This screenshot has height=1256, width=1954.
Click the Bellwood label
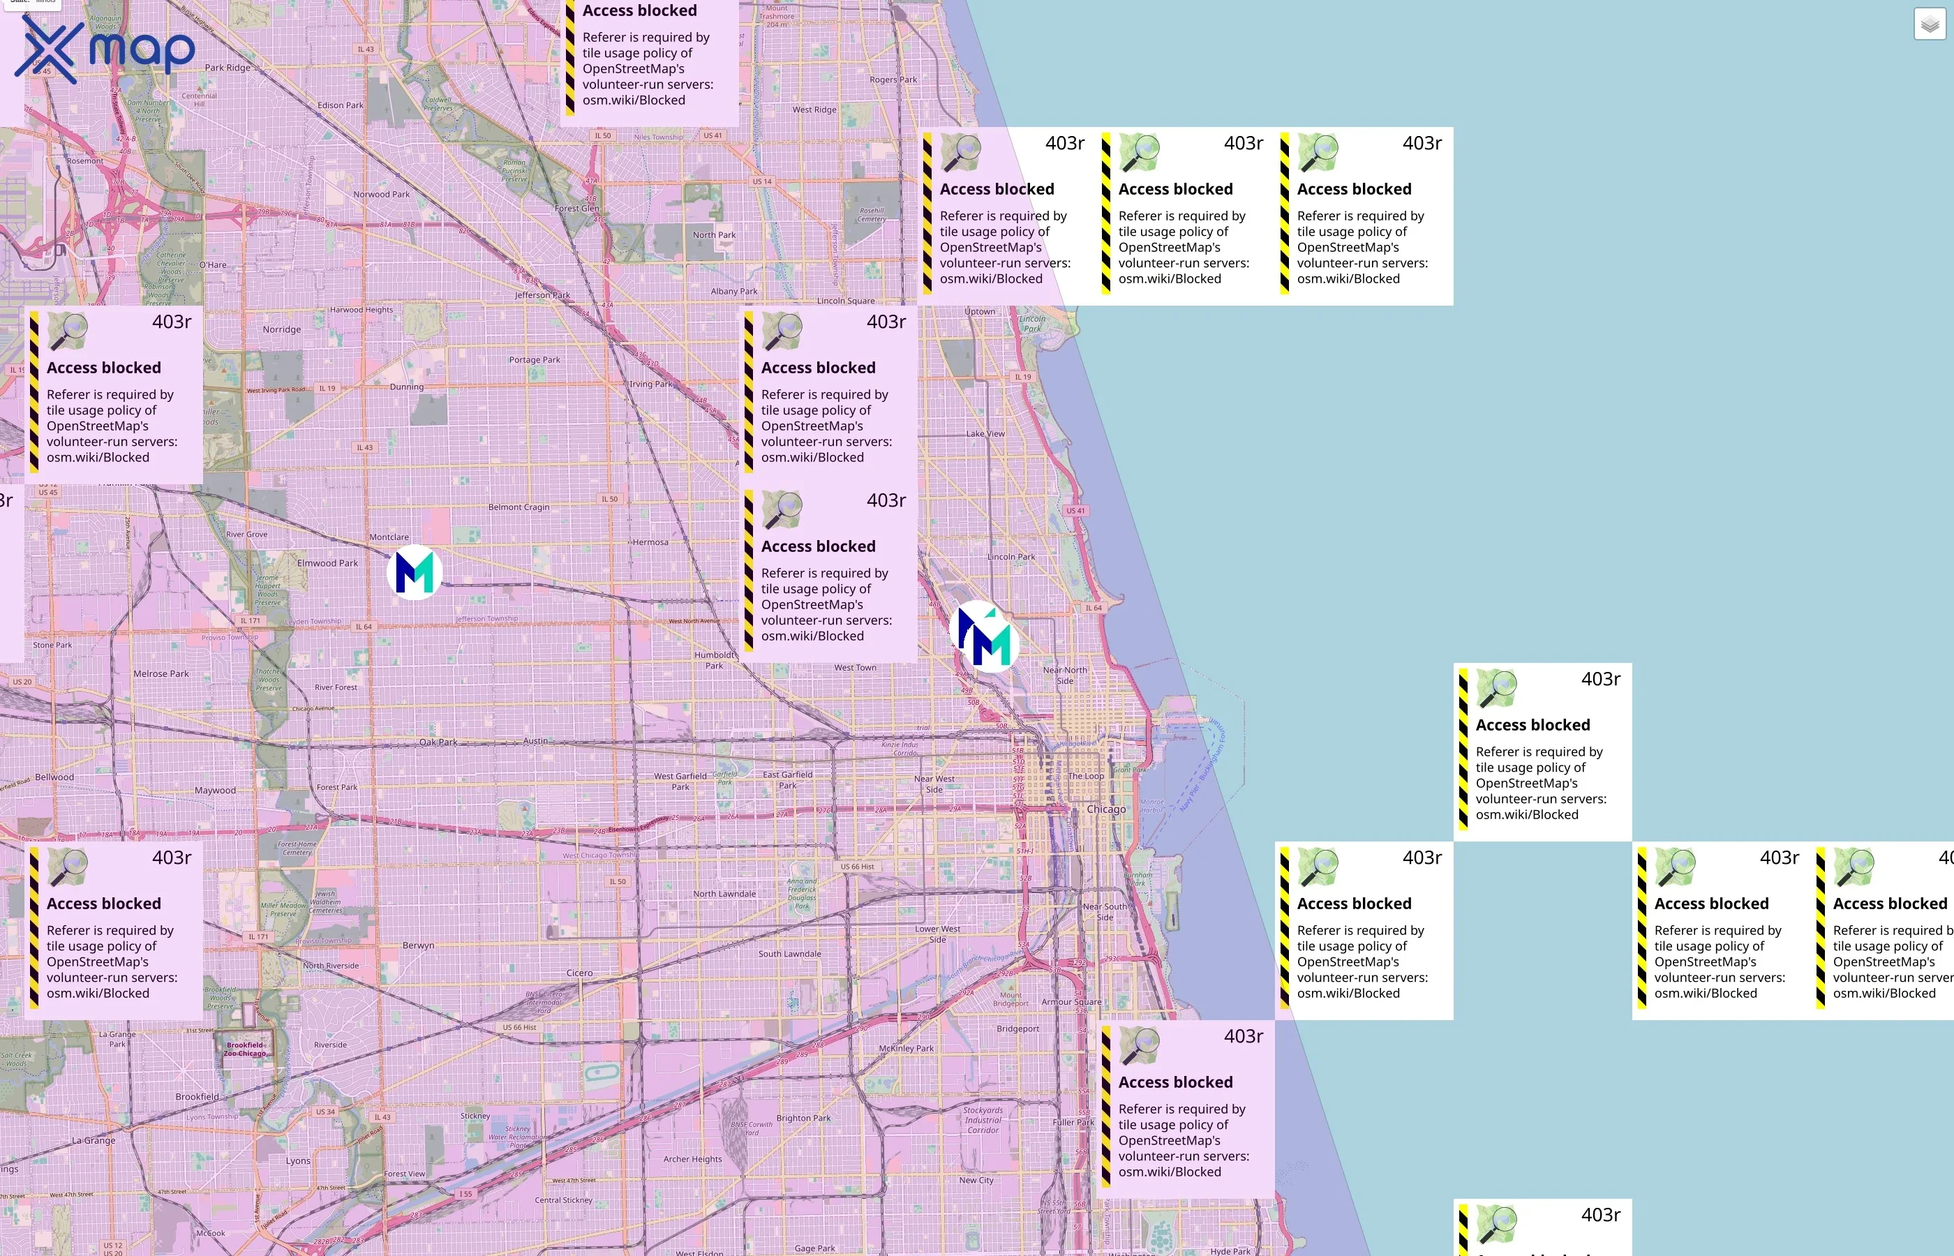[x=54, y=777]
